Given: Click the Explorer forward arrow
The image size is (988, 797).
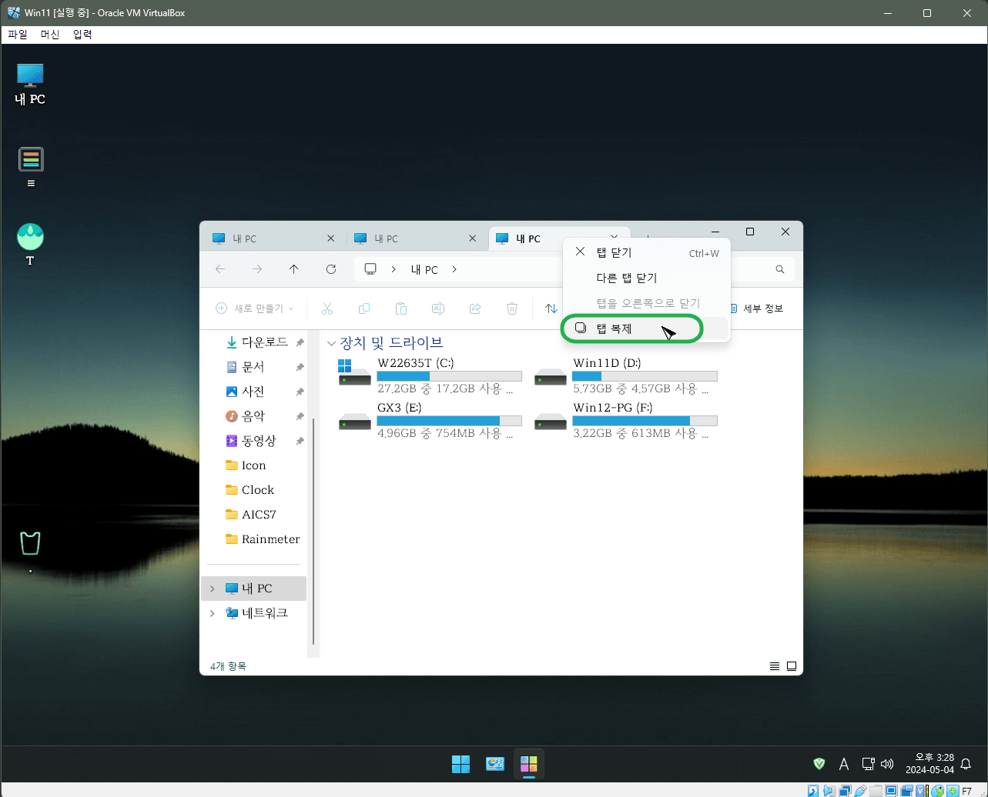Looking at the screenshot, I should [x=257, y=269].
